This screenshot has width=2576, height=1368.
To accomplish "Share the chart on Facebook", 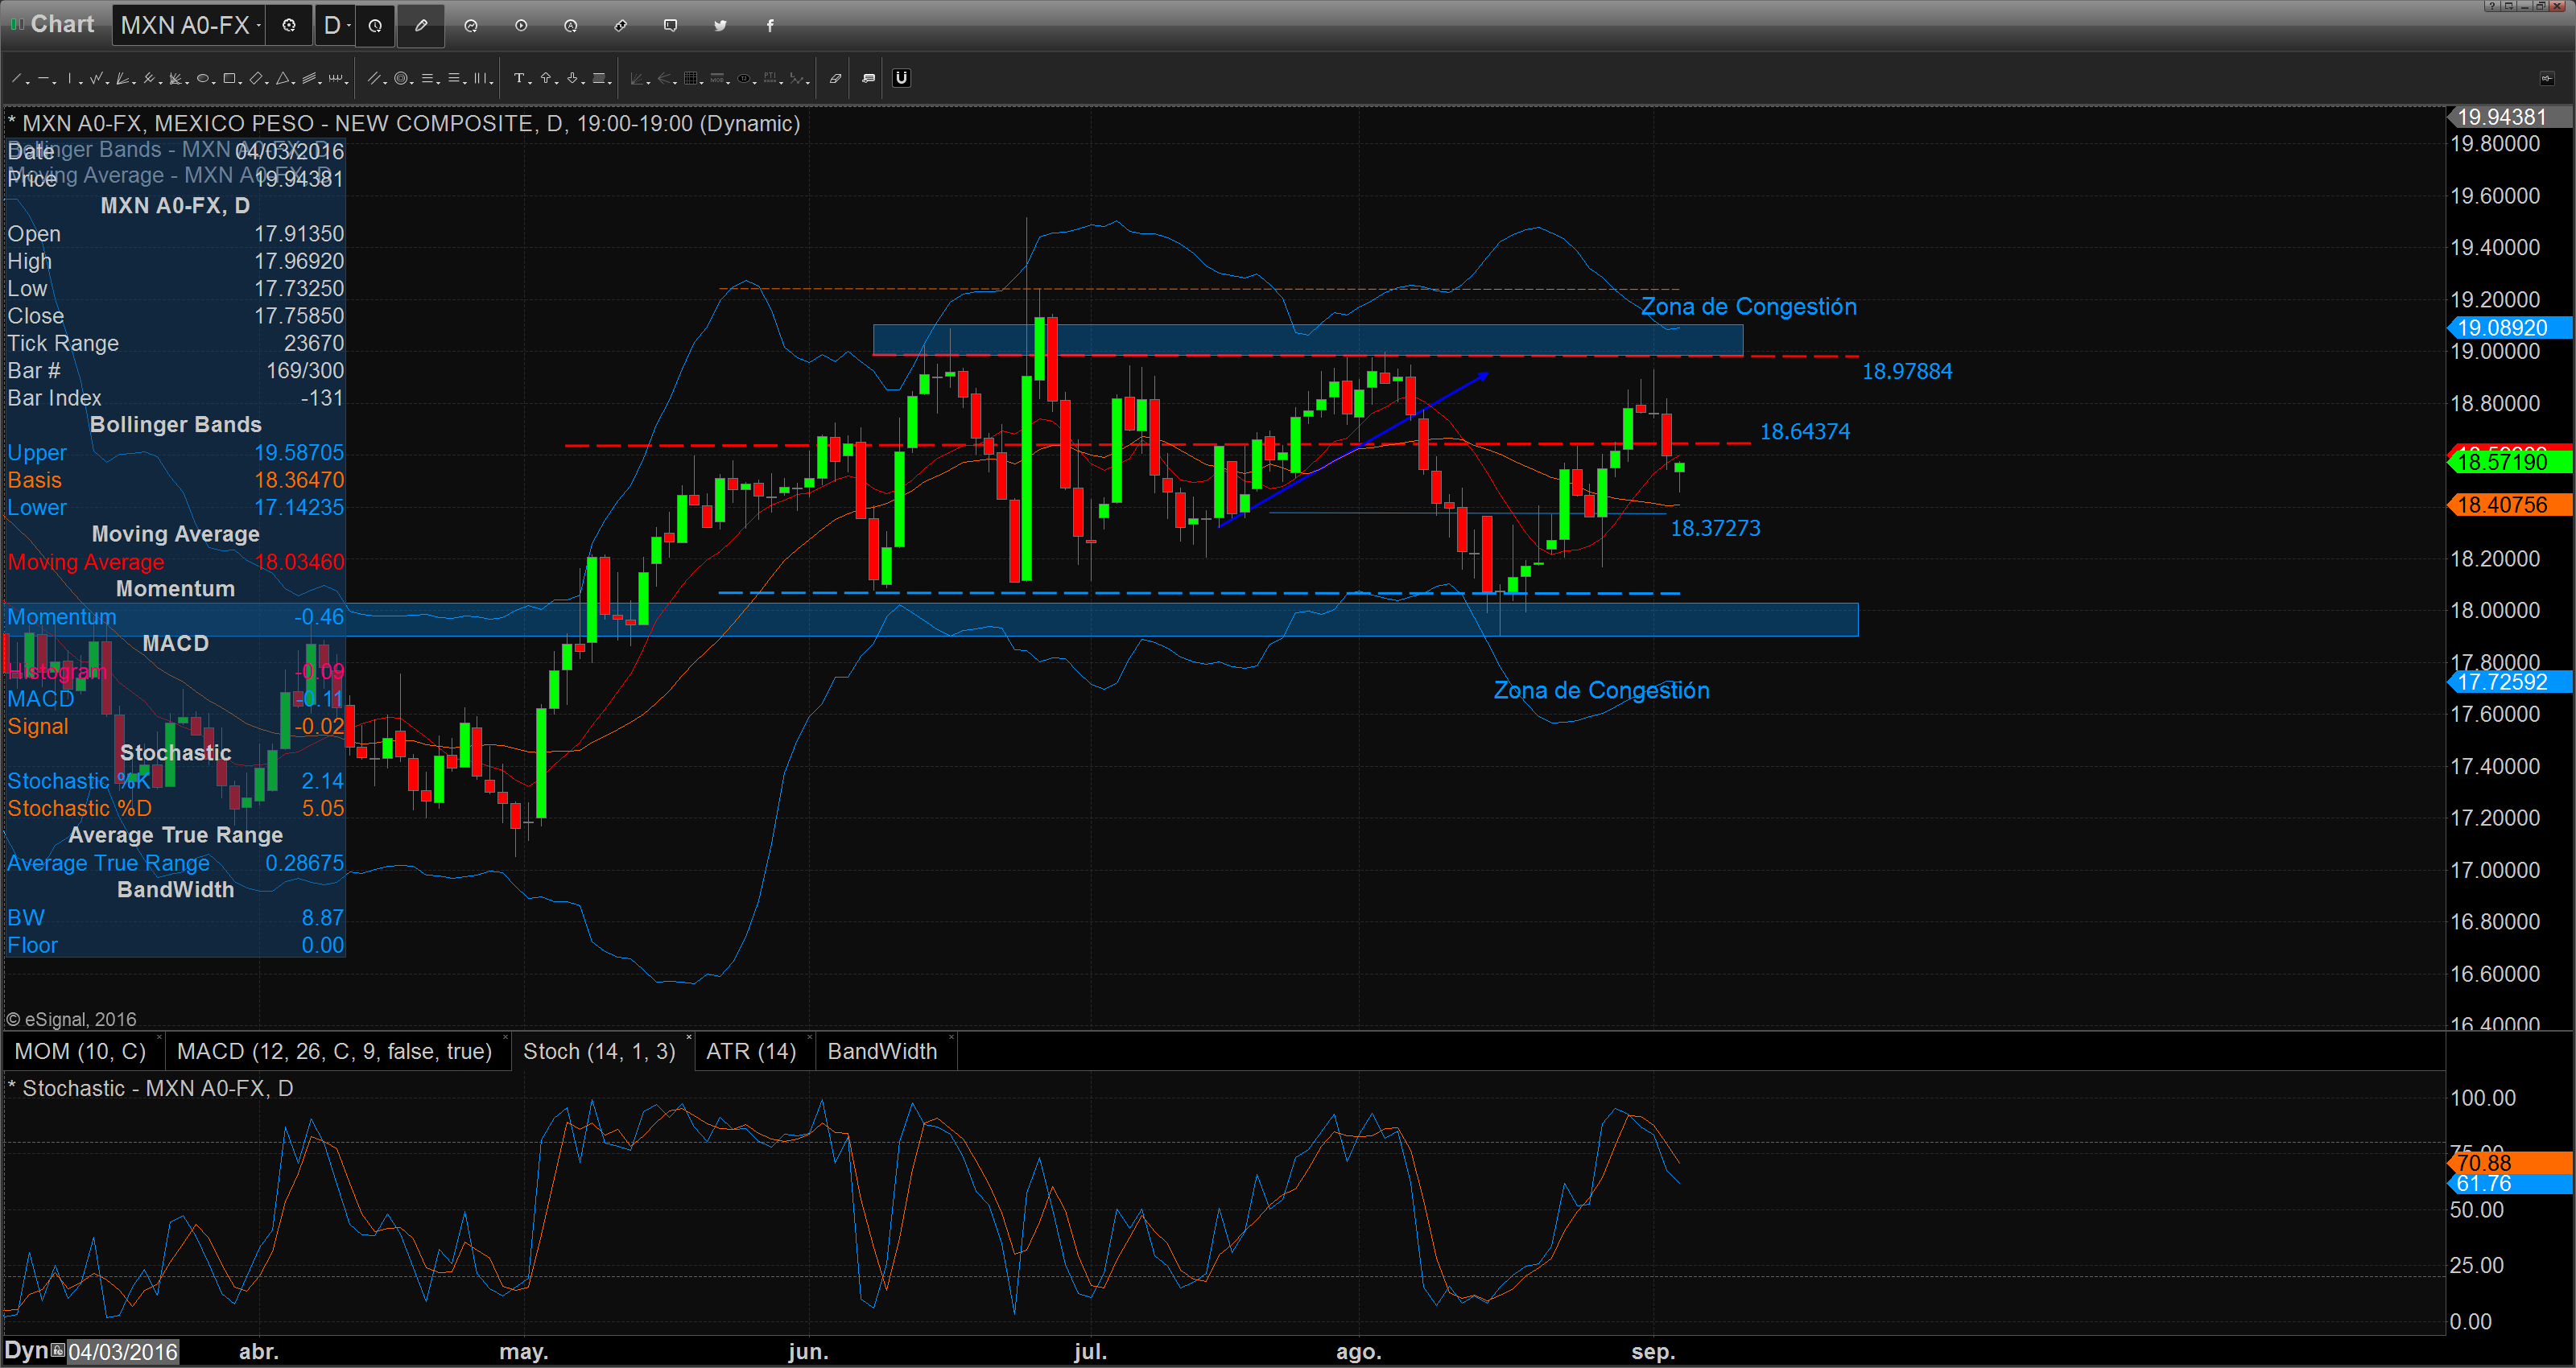I will point(770,26).
